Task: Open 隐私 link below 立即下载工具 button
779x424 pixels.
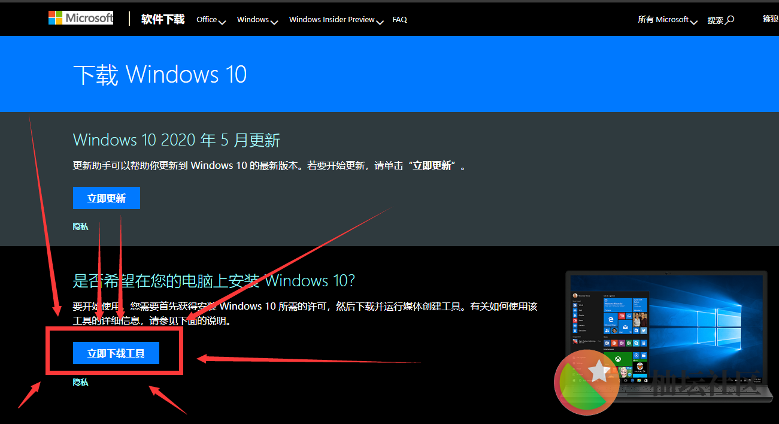Action: [80, 382]
